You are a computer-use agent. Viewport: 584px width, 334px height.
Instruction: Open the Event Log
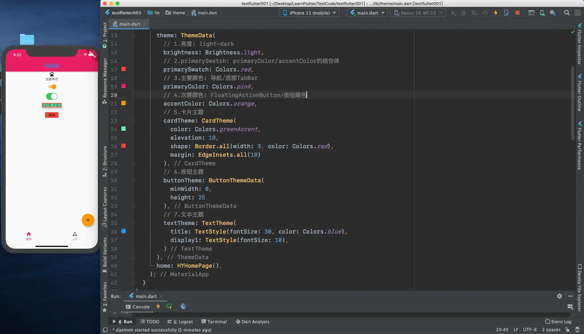click(x=558, y=322)
